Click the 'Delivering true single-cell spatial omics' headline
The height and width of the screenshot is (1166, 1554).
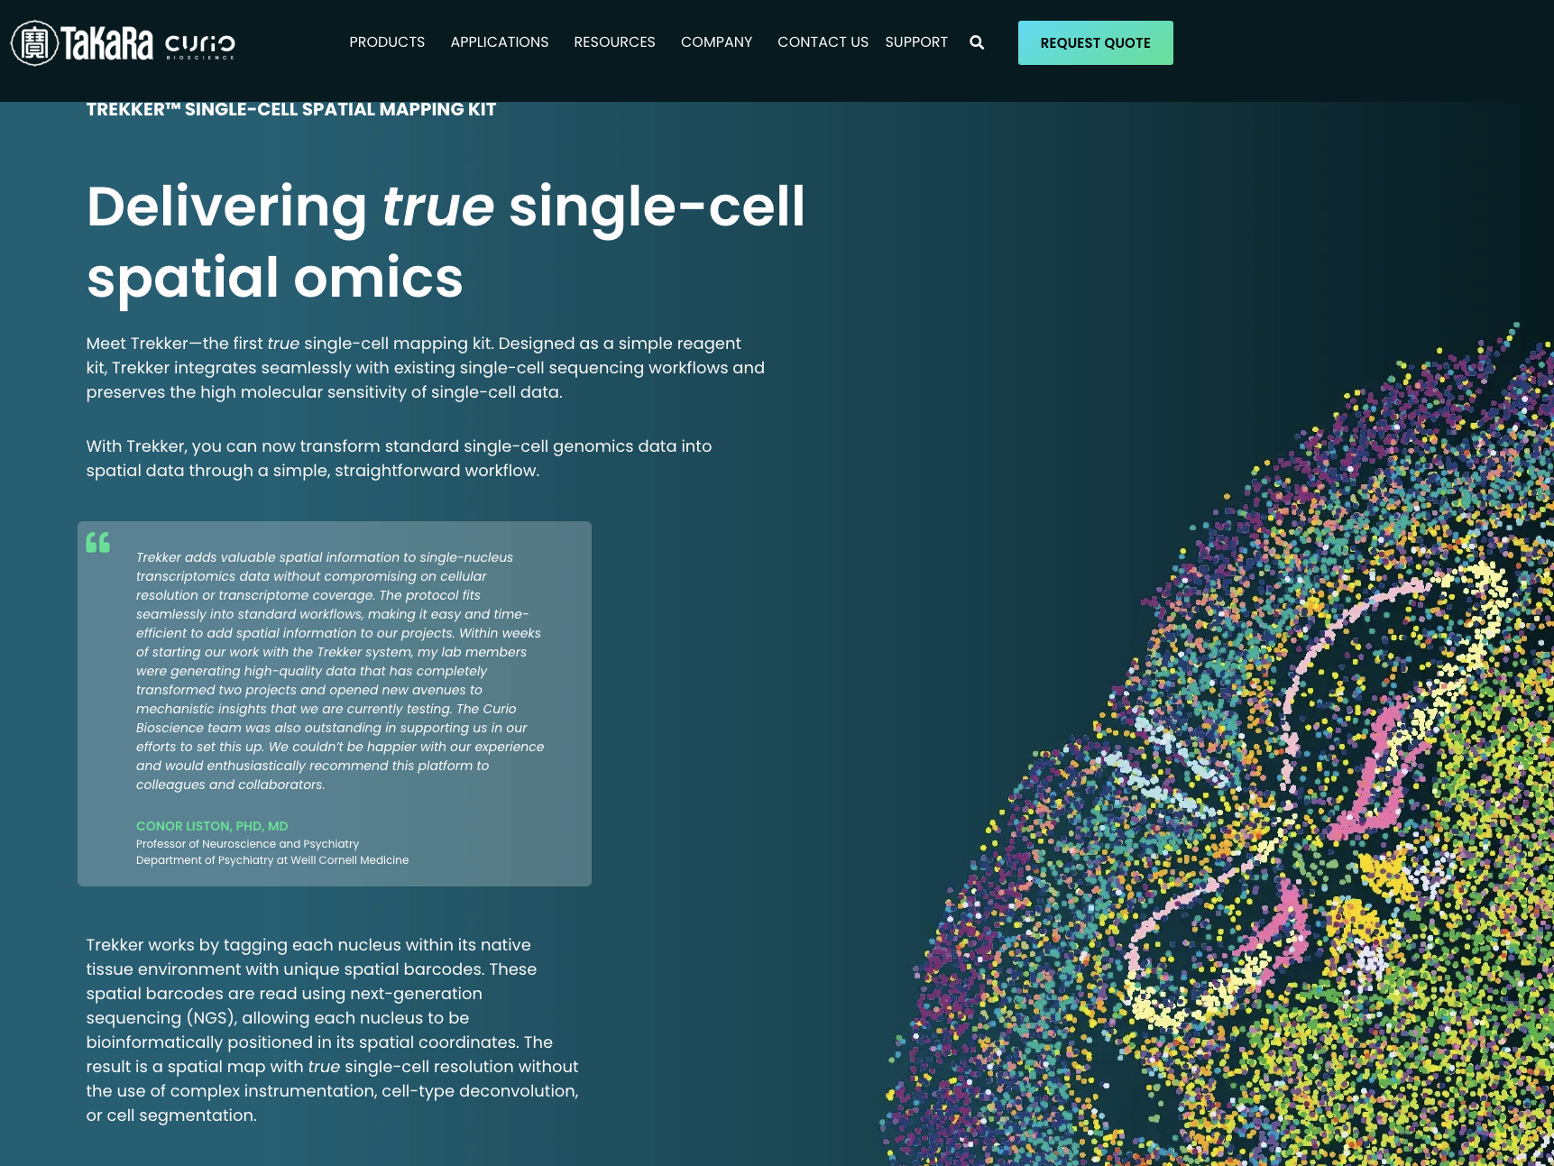(446, 242)
